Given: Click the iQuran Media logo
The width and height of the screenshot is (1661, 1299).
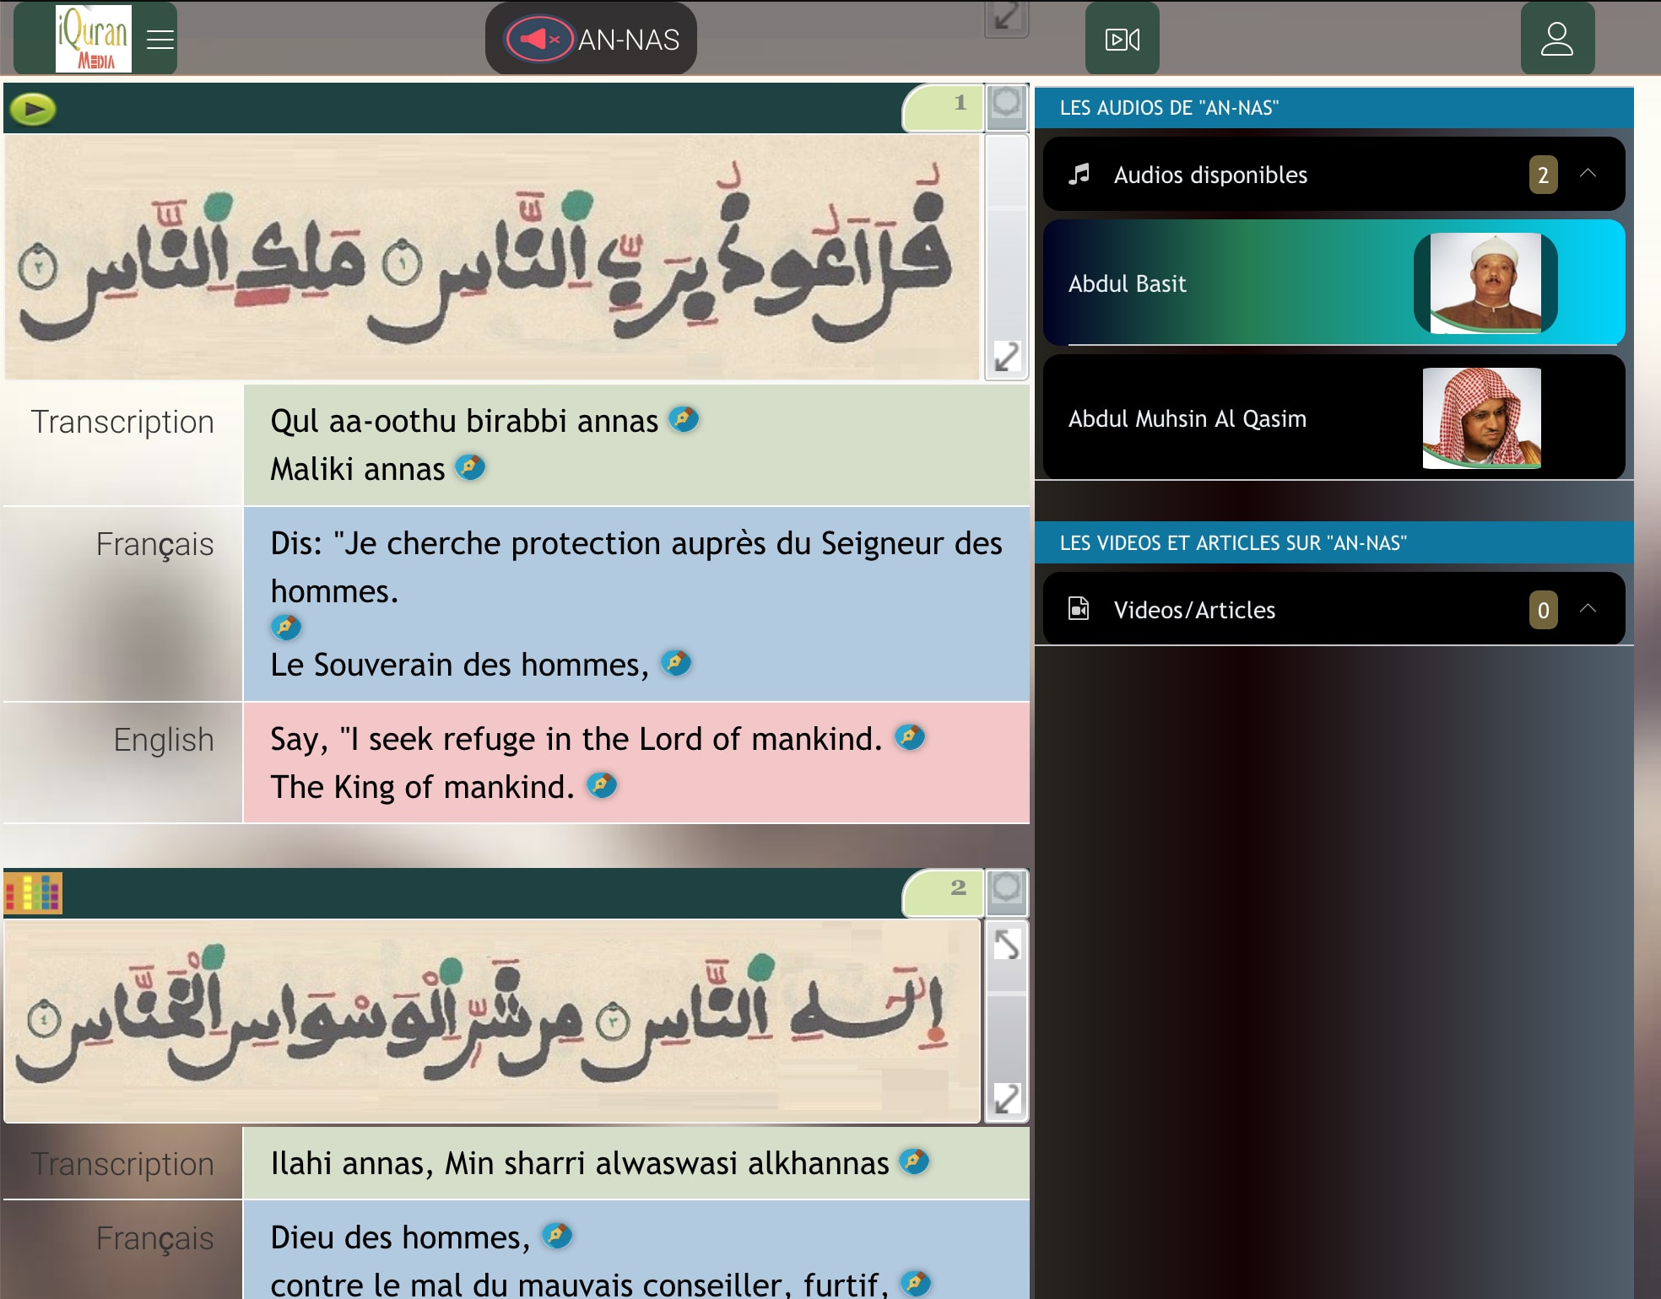Looking at the screenshot, I should coord(93,39).
